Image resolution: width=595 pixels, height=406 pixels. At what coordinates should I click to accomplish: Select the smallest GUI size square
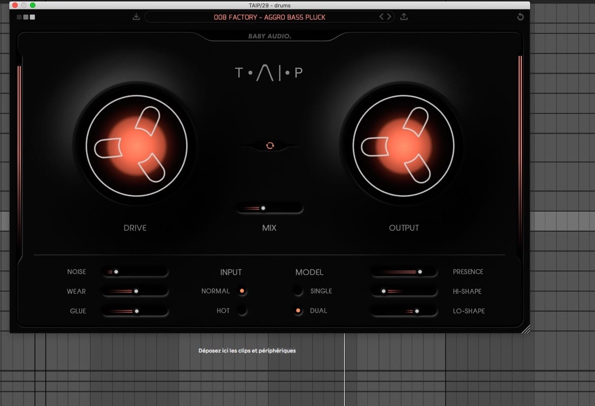(19, 16)
